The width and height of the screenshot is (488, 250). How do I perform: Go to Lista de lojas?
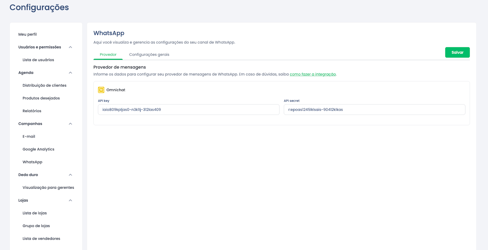tap(34, 213)
